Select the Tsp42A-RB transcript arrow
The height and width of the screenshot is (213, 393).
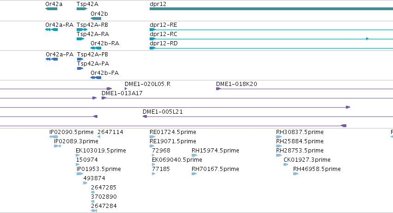(x=82, y=30)
